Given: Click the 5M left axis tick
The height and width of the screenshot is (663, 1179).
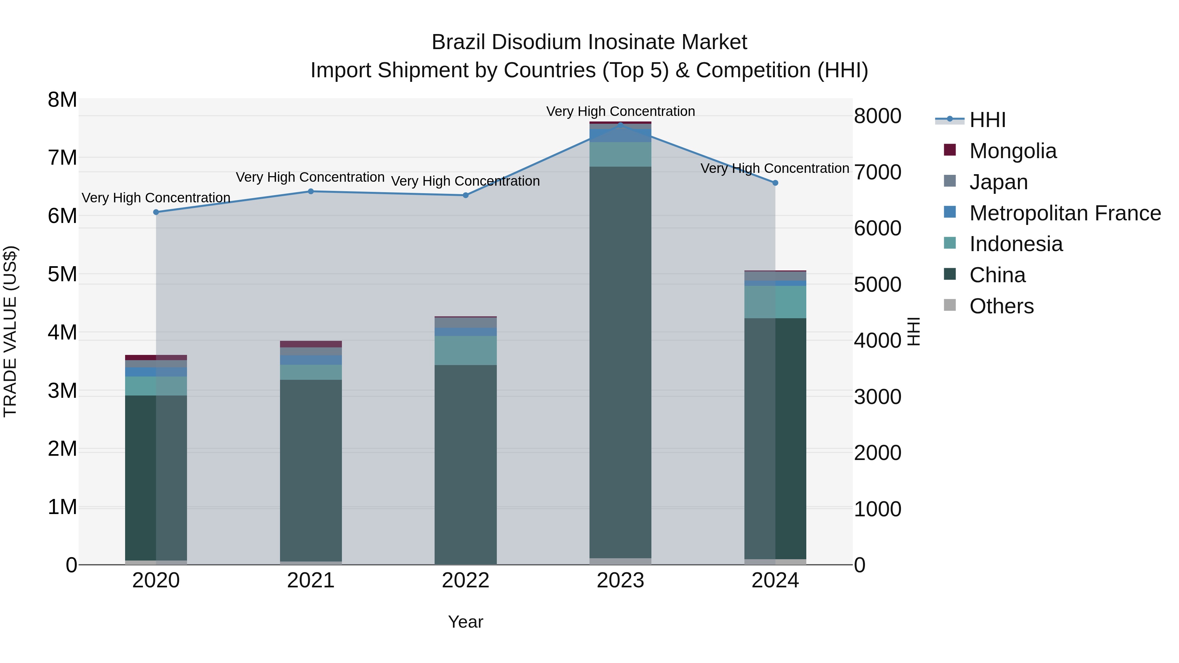Looking at the screenshot, I should [62, 275].
